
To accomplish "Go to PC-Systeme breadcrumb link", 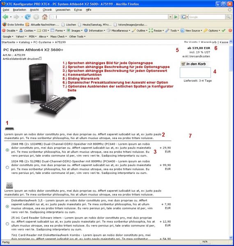I will click(42, 42).
